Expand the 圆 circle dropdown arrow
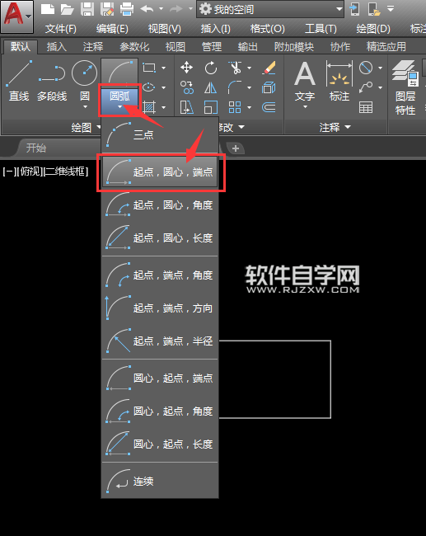The height and width of the screenshot is (536, 426). click(x=85, y=107)
